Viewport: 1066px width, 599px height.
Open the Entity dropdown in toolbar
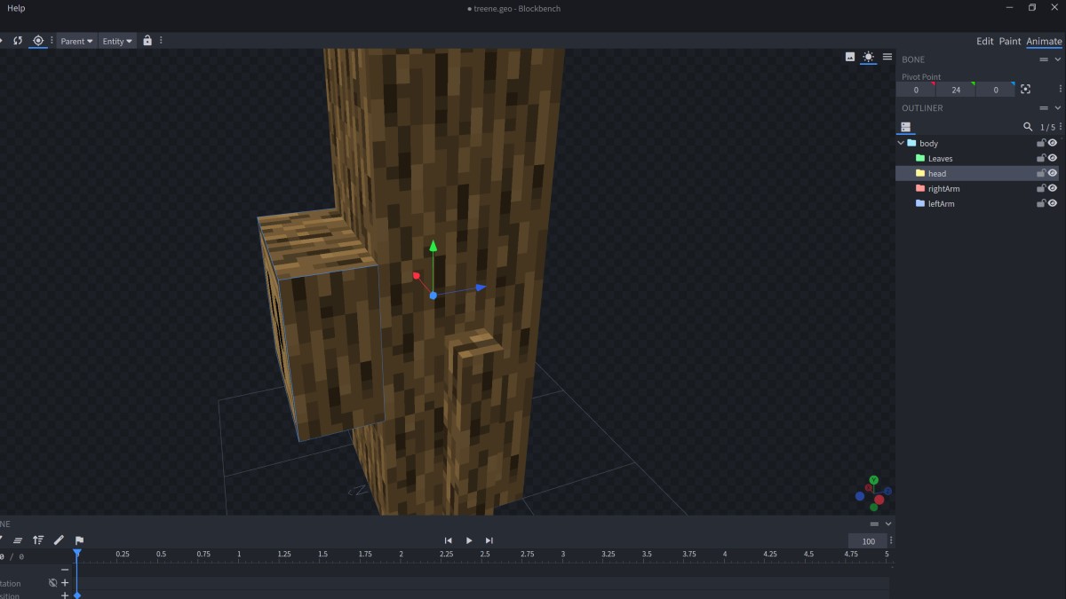point(117,41)
